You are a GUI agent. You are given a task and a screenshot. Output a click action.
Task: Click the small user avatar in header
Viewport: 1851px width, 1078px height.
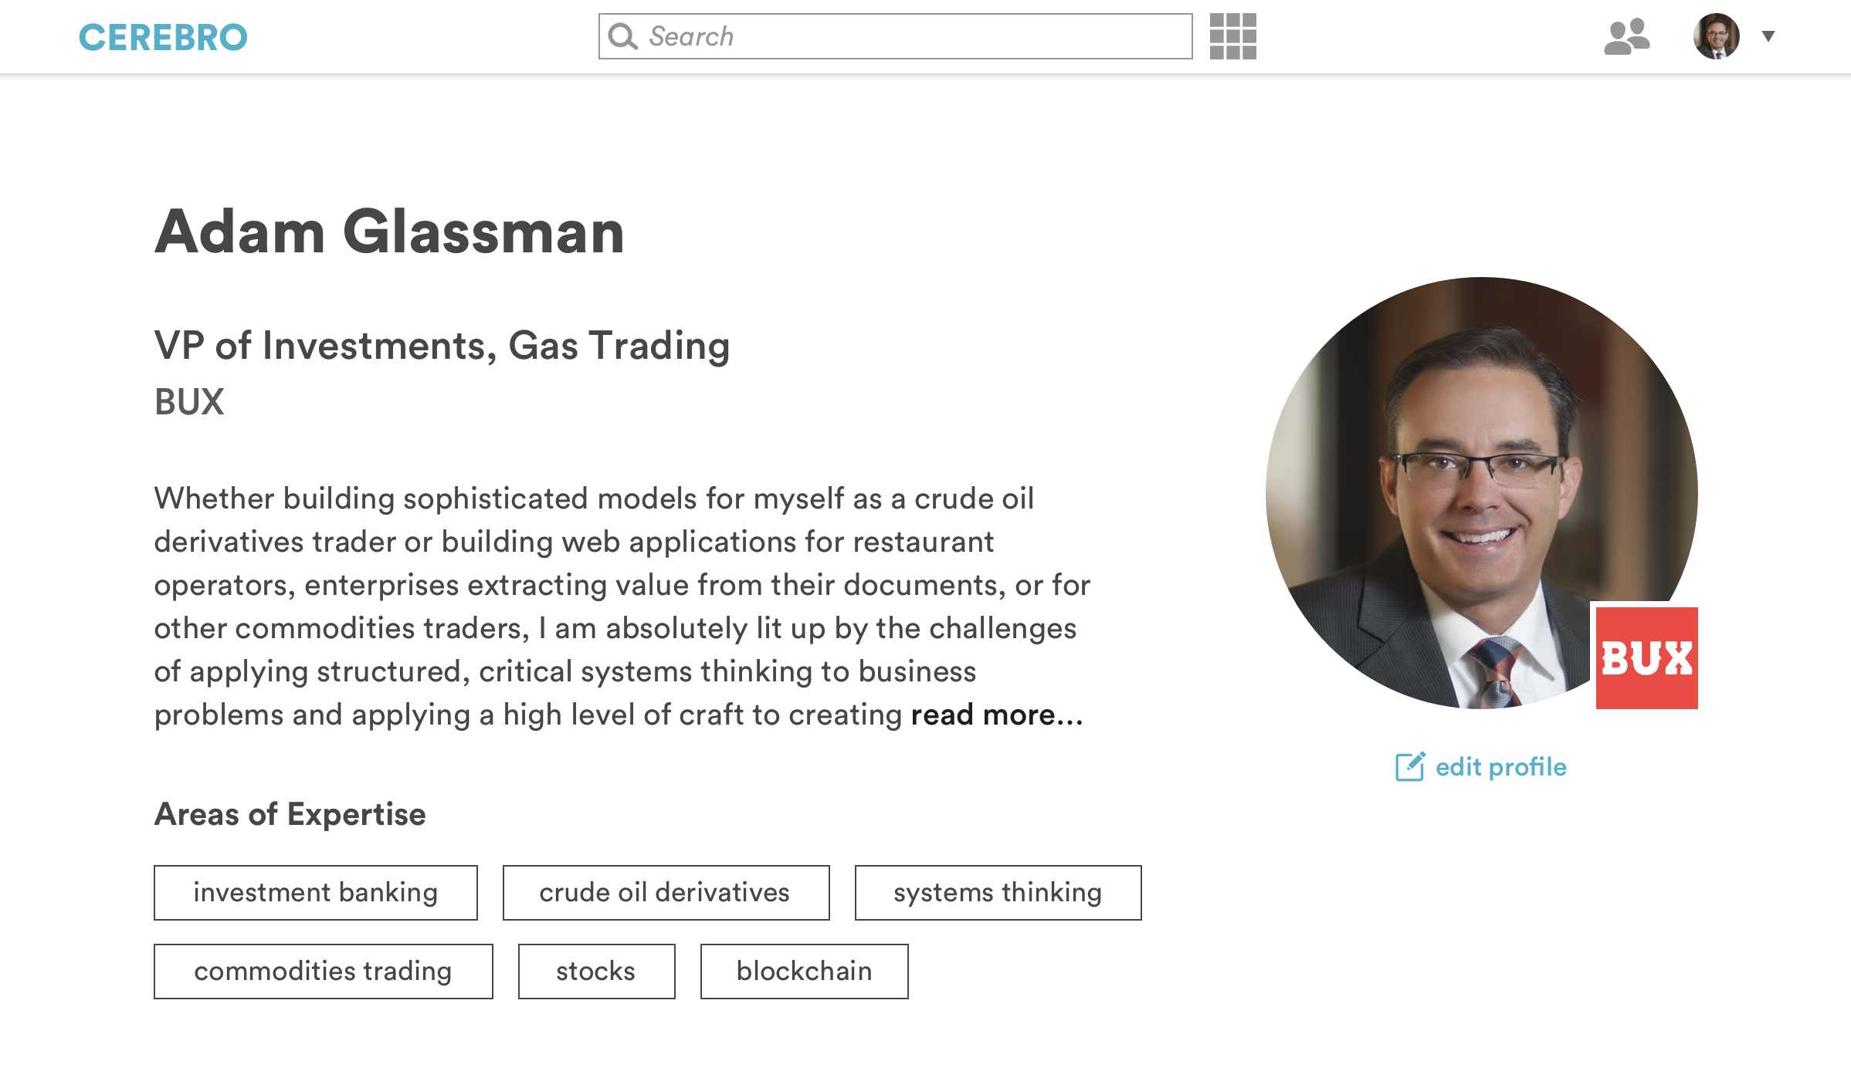point(1716,36)
